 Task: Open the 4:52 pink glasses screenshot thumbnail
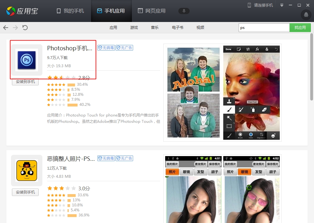[x=252, y=189]
